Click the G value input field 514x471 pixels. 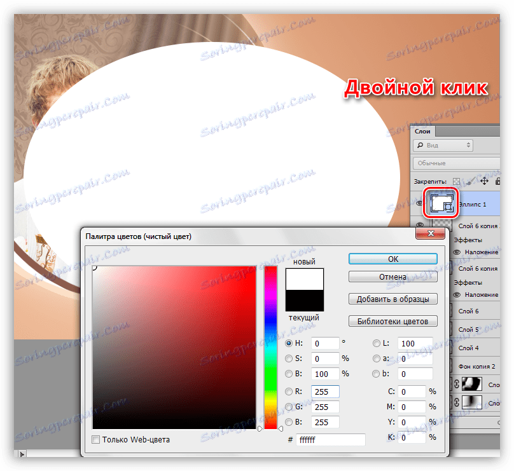click(x=325, y=407)
